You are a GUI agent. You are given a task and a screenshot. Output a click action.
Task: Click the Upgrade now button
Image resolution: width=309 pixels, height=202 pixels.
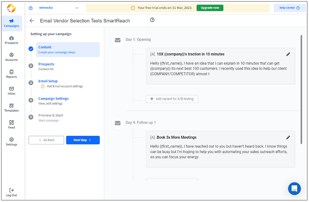click(x=210, y=8)
